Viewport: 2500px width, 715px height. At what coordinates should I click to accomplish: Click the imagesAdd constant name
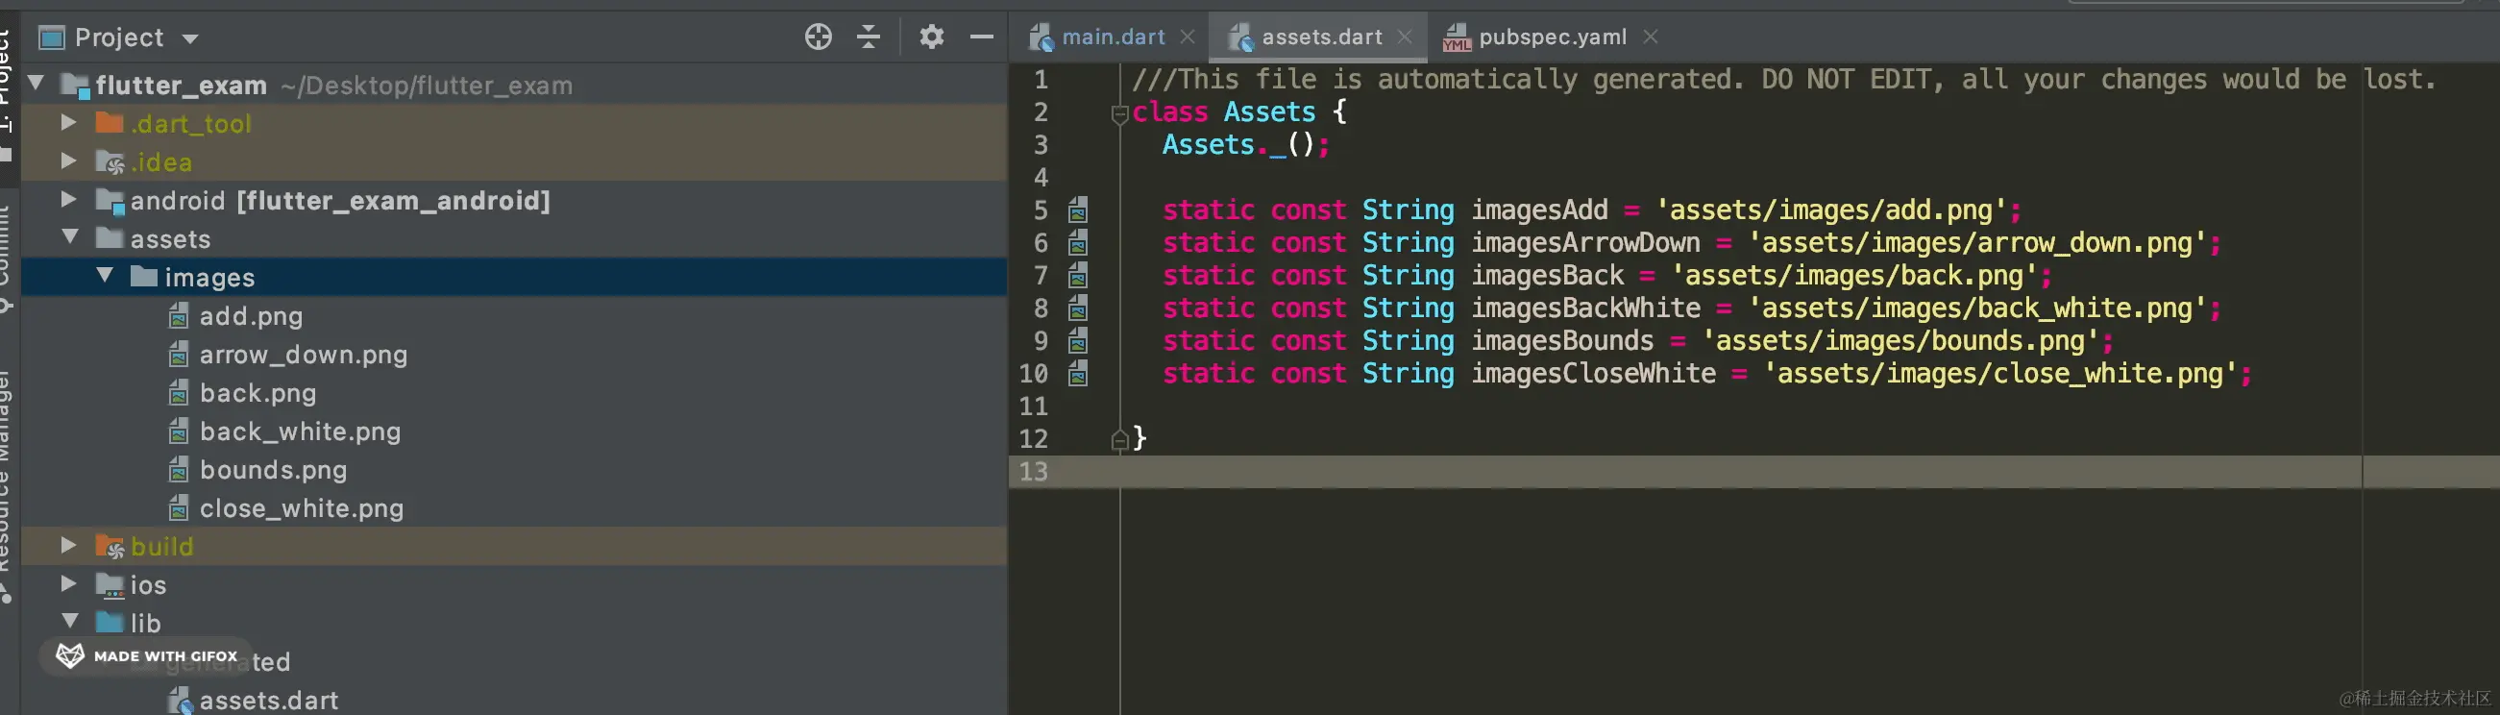[1539, 210]
